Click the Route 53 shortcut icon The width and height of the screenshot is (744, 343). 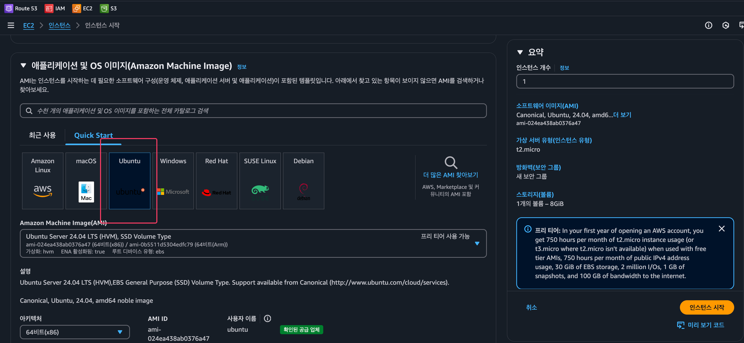(9, 8)
